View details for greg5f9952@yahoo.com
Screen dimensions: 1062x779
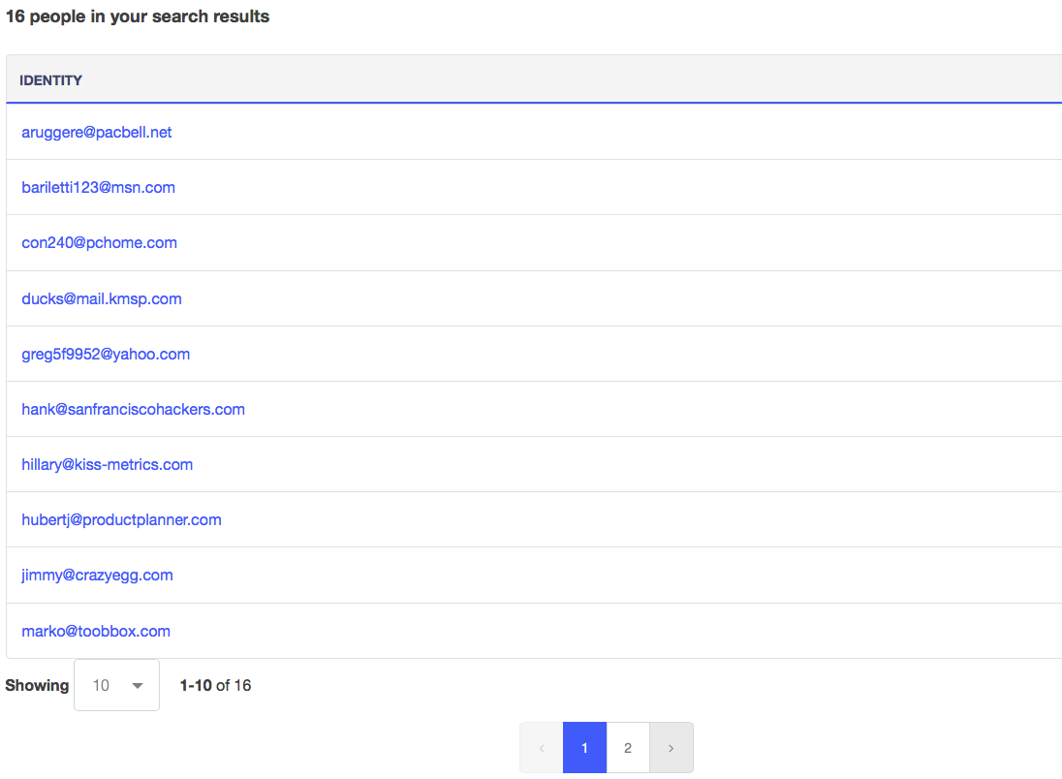(106, 354)
